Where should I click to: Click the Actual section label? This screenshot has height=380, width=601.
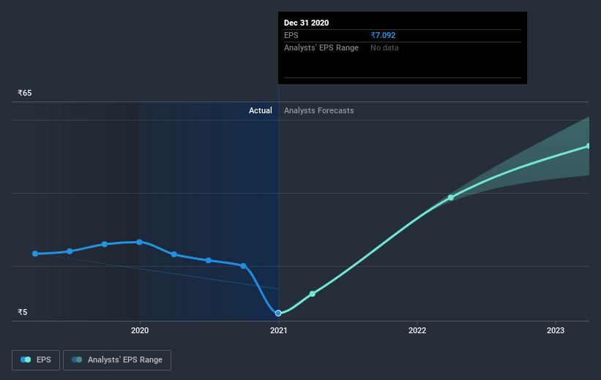pyautogui.click(x=261, y=110)
